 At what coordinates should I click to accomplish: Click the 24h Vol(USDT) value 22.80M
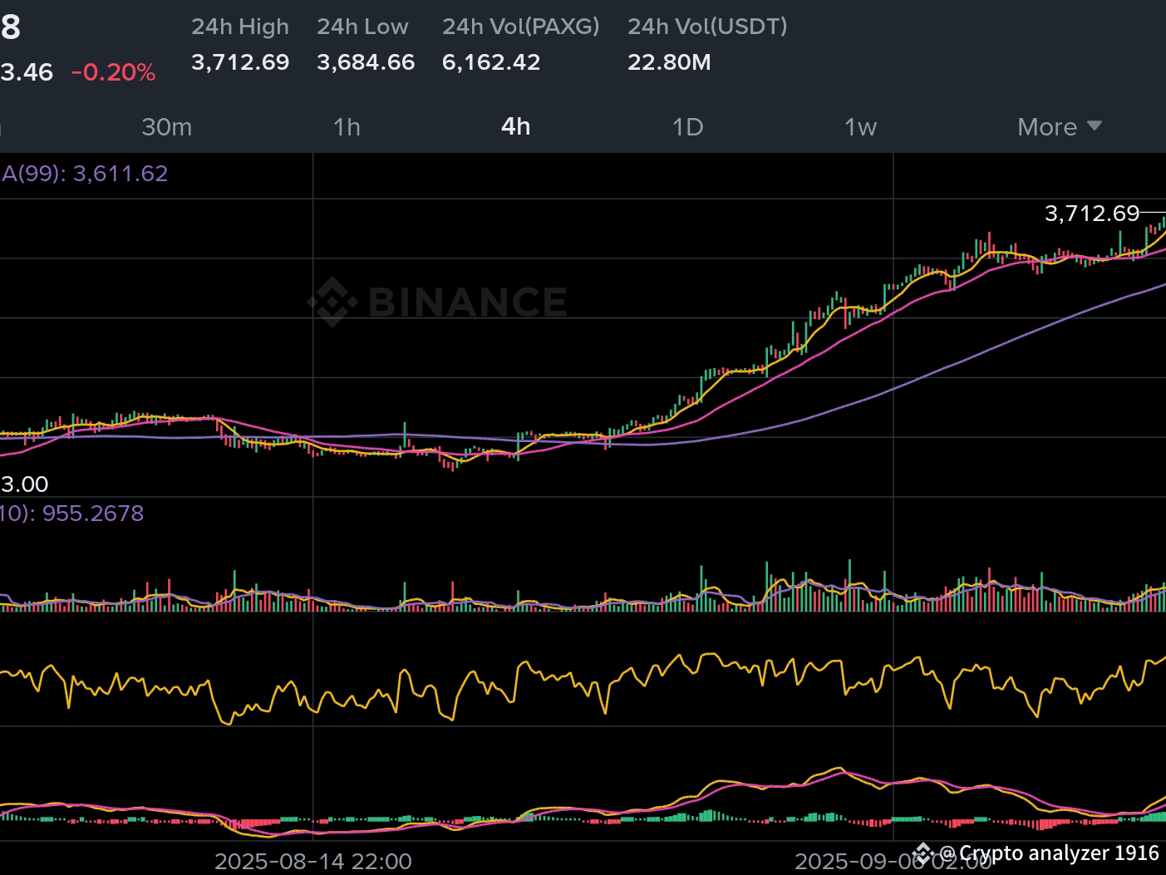tap(669, 62)
